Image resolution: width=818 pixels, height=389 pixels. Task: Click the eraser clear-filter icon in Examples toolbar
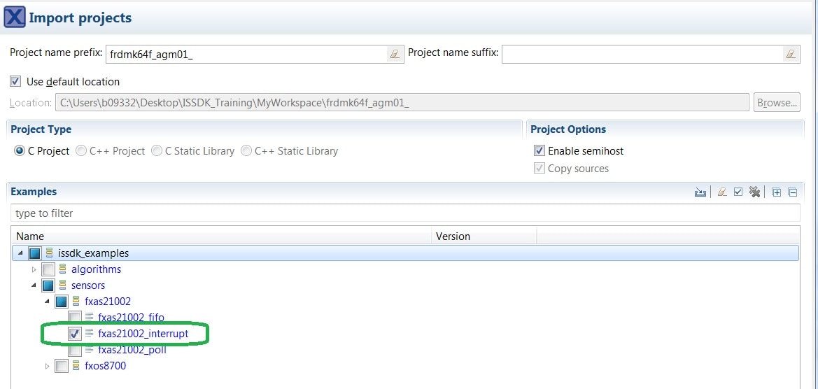(x=721, y=192)
